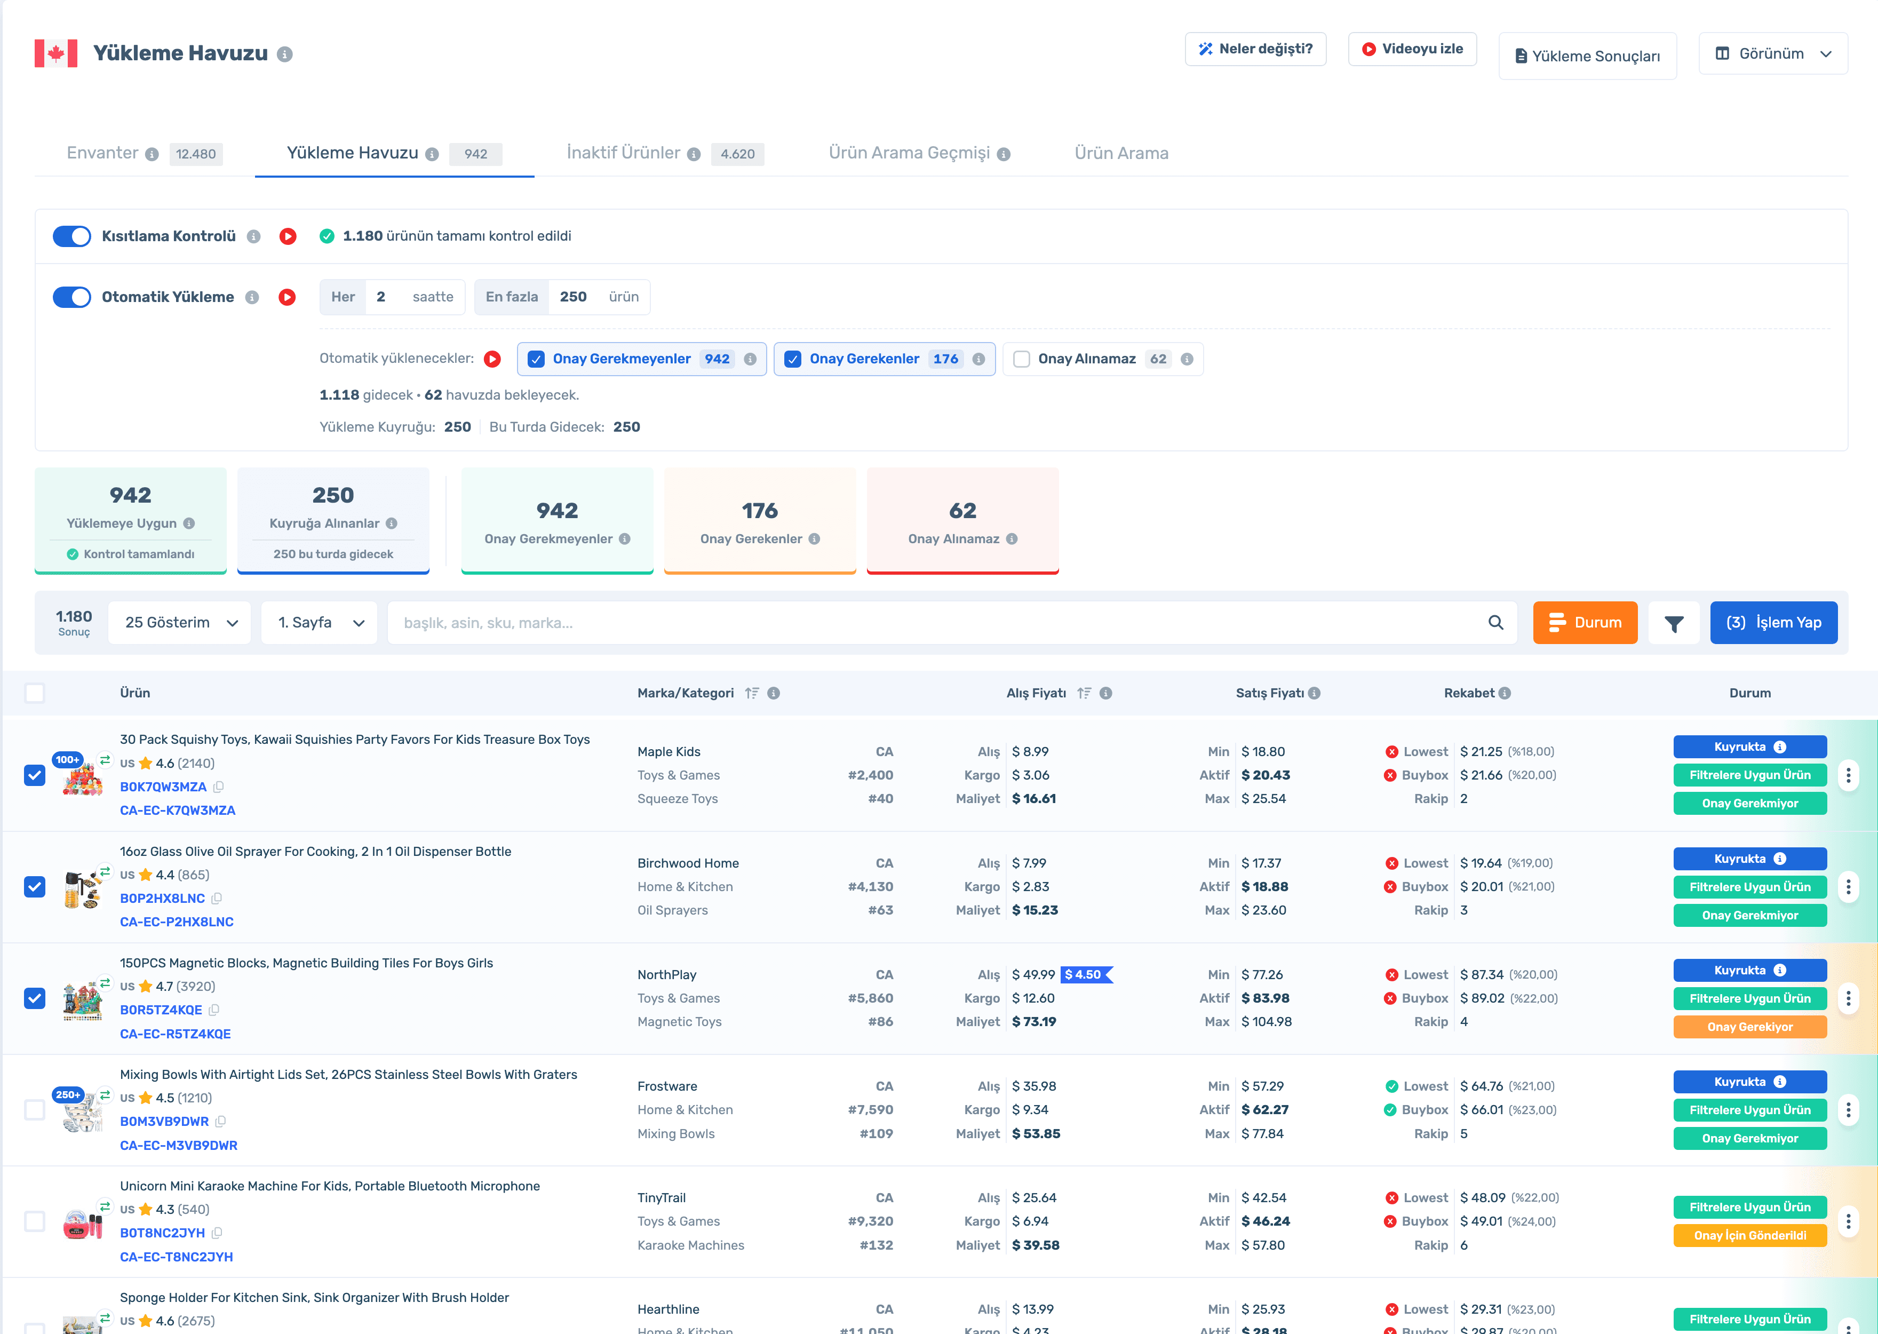The image size is (1878, 1334).
Task: Copy ASIN B0K7QW3MZA with copy icon
Action: point(218,787)
